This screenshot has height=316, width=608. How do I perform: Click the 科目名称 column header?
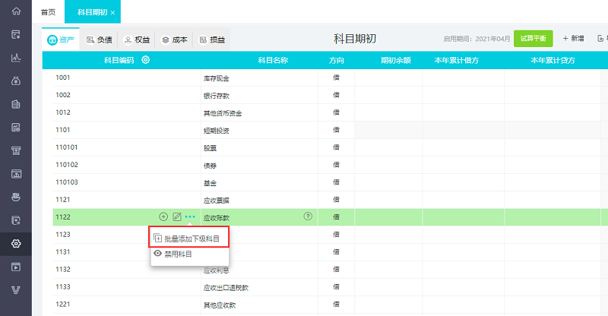[x=273, y=60]
